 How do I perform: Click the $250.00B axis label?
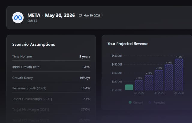117,81
